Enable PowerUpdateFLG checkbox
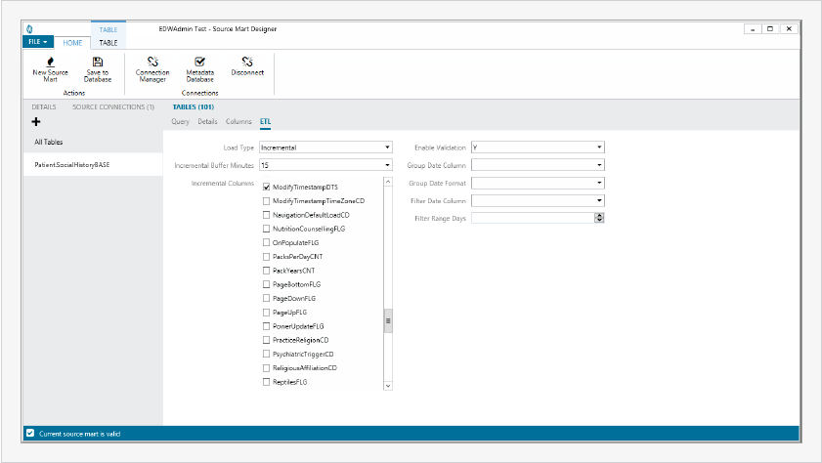The image size is (822, 463). tap(266, 326)
